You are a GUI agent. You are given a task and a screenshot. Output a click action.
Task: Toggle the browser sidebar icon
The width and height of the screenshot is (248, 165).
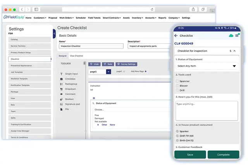point(36,9)
